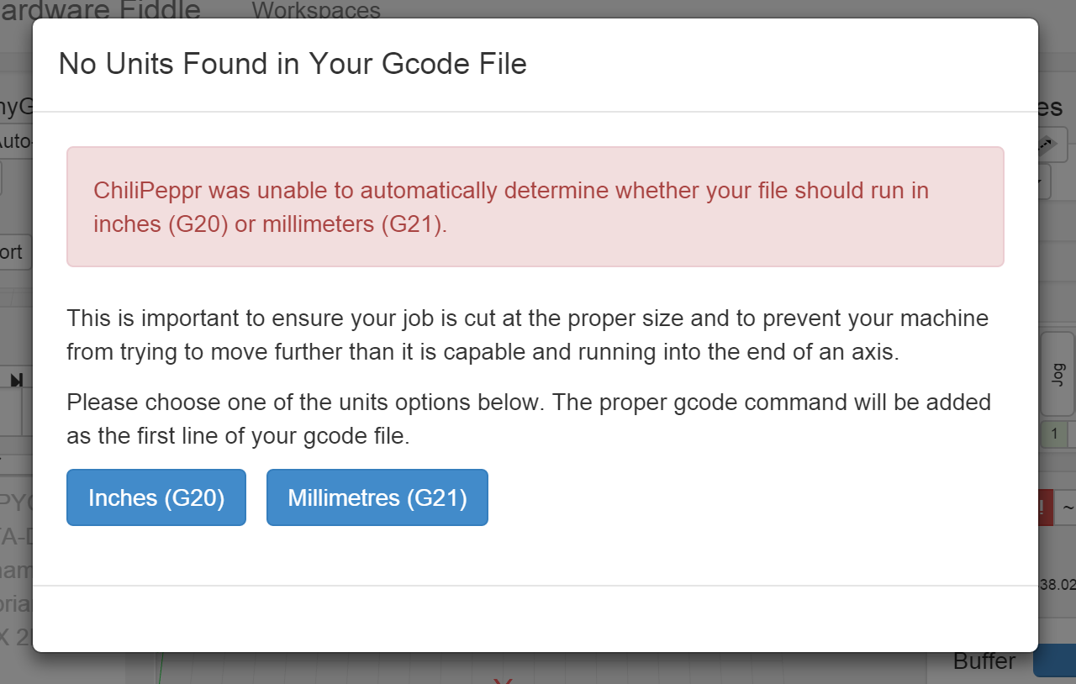Click the green '1' button under Jog
Screen dimensions: 1076x684
pyautogui.click(x=1053, y=434)
